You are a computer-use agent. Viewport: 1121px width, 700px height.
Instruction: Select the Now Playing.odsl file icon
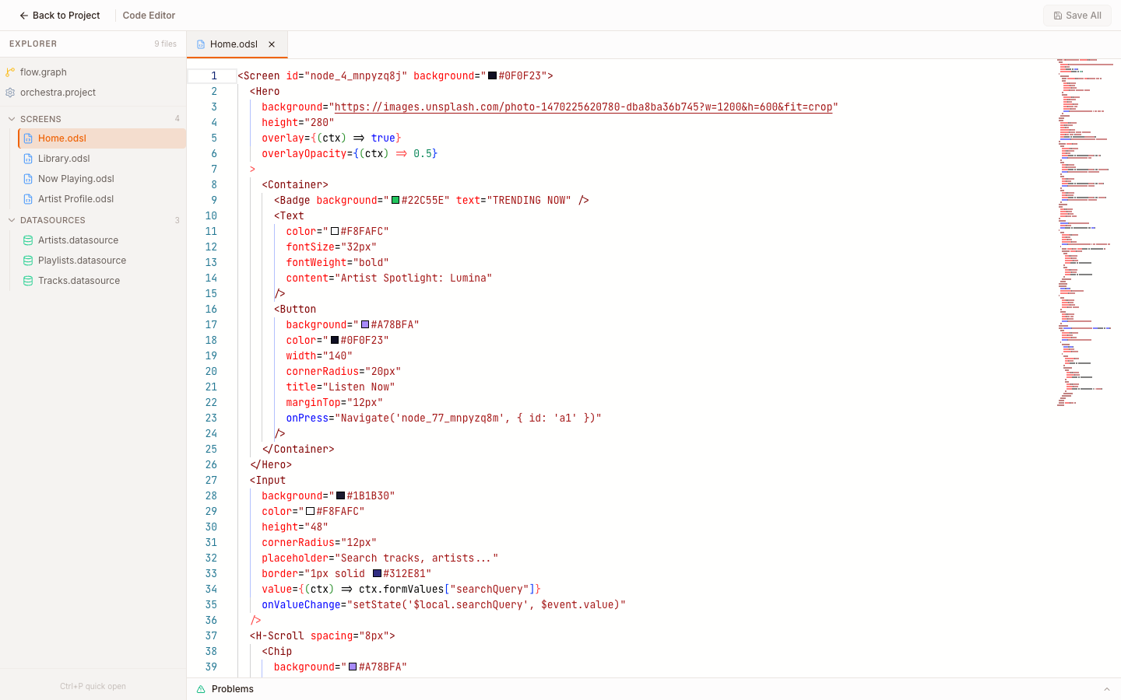tap(28, 178)
